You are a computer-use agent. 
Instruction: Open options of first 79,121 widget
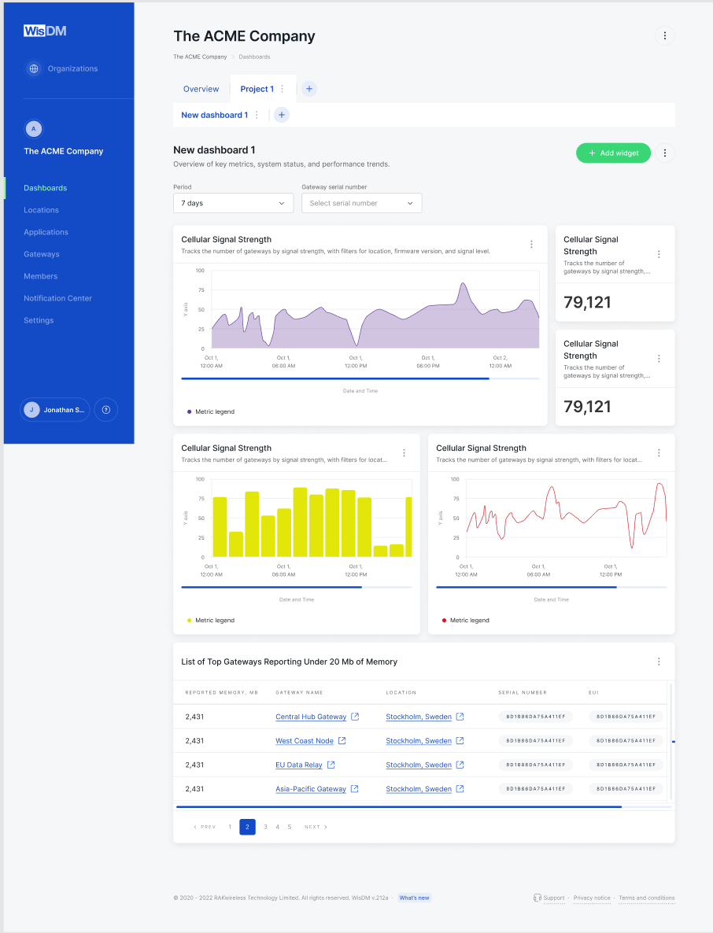(659, 254)
